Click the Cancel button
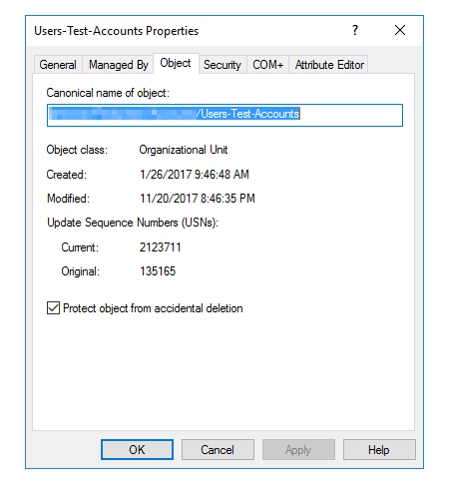The image size is (450, 482). (x=218, y=450)
